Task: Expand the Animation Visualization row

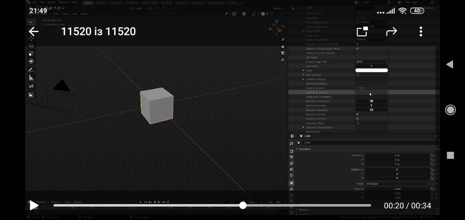Action: click(x=303, y=127)
